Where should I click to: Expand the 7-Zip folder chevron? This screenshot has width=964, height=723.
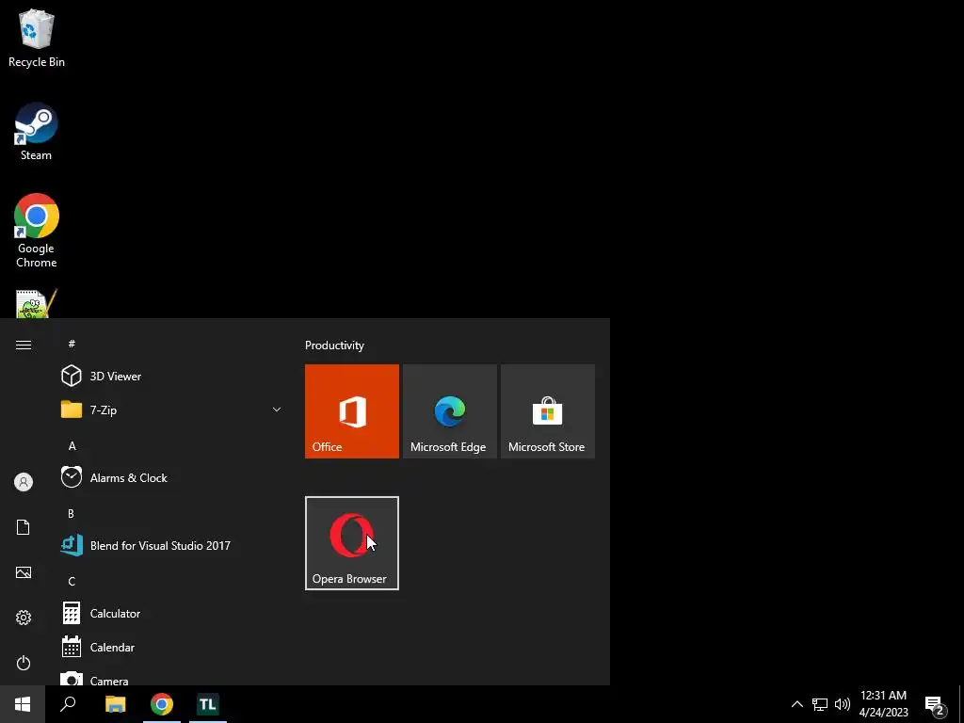click(x=277, y=410)
